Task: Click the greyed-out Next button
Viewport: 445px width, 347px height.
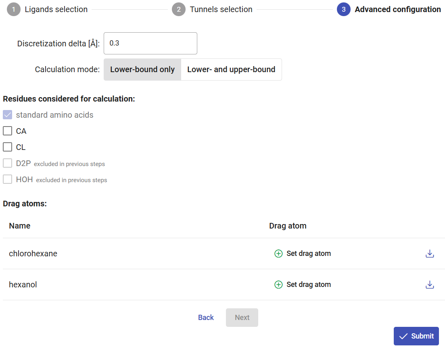Action: coord(242,318)
